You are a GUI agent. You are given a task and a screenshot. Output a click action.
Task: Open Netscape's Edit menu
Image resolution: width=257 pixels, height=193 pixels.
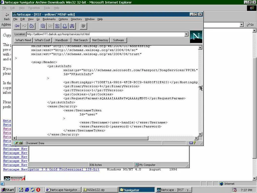pyautogui.click(x=23, y=19)
